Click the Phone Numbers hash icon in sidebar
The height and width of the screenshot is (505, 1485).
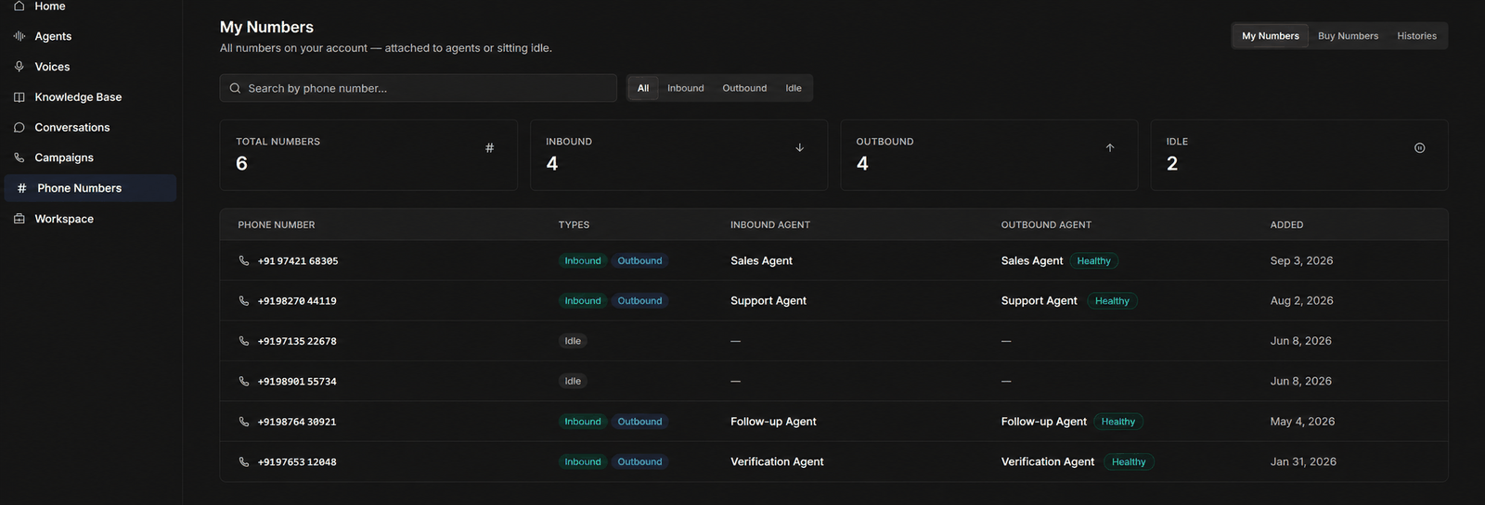[x=21, y=188]
